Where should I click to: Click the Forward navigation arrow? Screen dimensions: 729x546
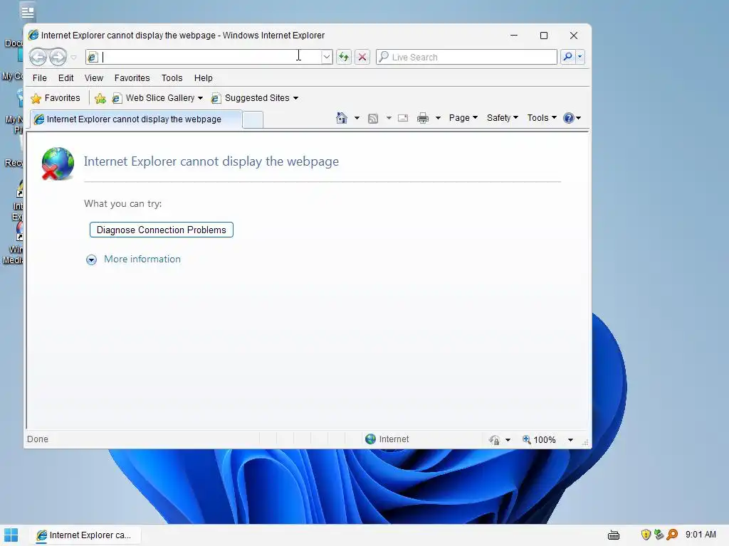[58, 57]
